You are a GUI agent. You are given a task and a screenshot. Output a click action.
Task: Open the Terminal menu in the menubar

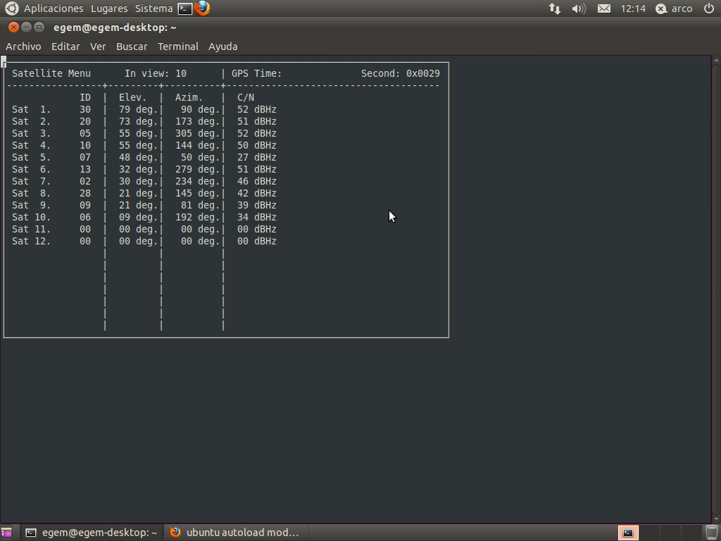178,46
